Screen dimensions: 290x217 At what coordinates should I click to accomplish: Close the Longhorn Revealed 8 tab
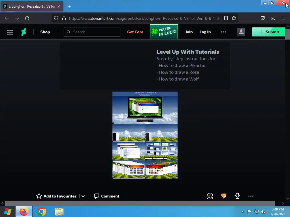(x=59, y=6)
